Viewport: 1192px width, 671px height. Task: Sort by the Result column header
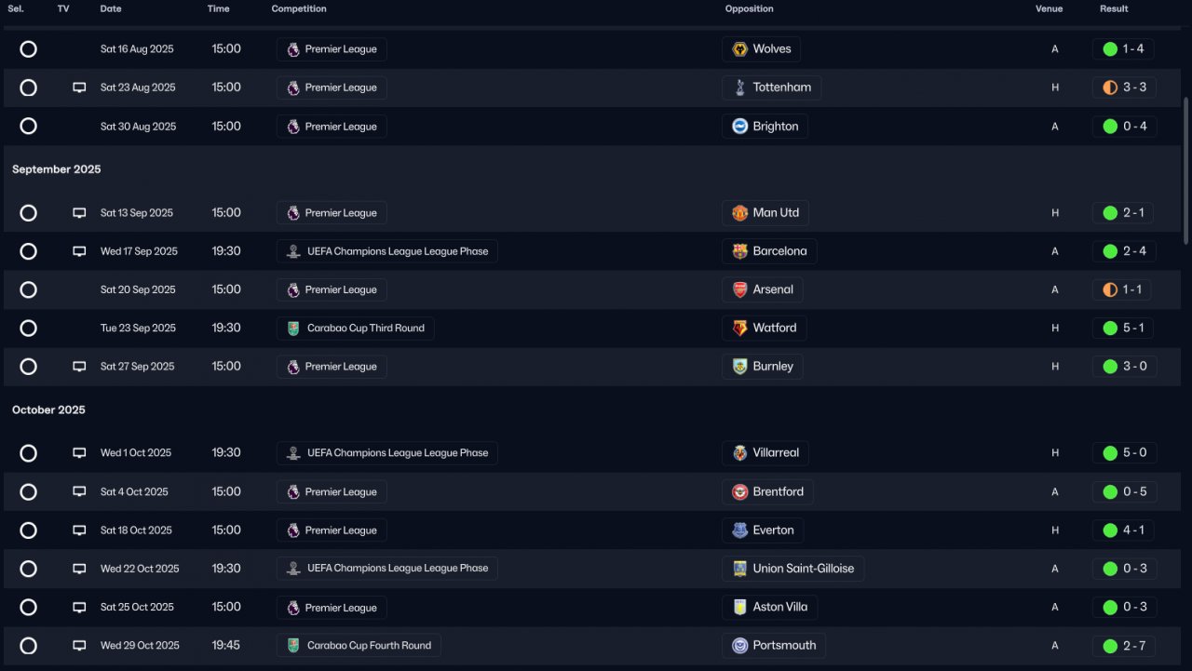[x=1114, y=9]
